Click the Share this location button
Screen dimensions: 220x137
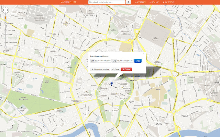pos(100,69)
